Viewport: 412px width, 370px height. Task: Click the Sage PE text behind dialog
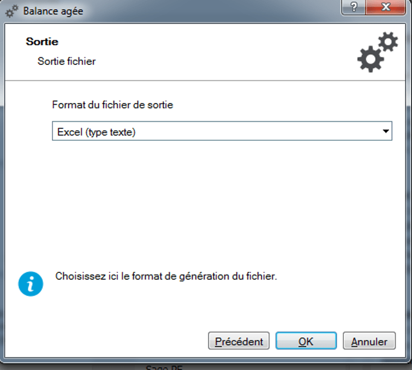click(x=164, y=367)
